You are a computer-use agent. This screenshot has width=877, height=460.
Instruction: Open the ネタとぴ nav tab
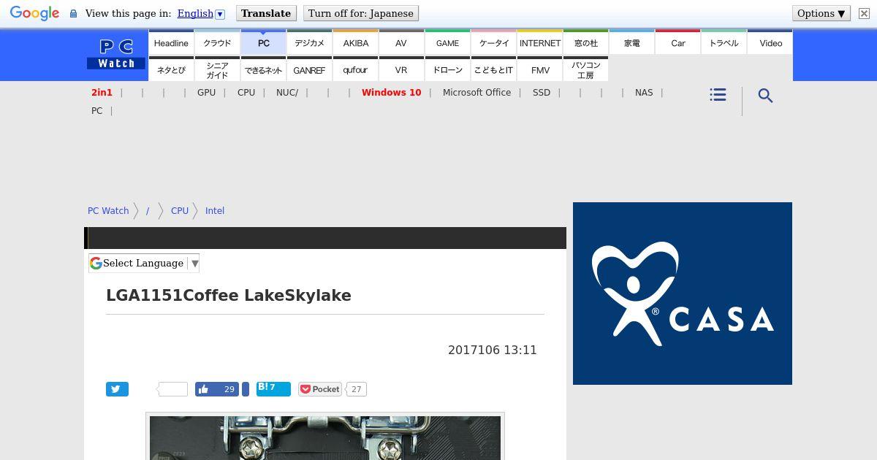coord(171,69)
